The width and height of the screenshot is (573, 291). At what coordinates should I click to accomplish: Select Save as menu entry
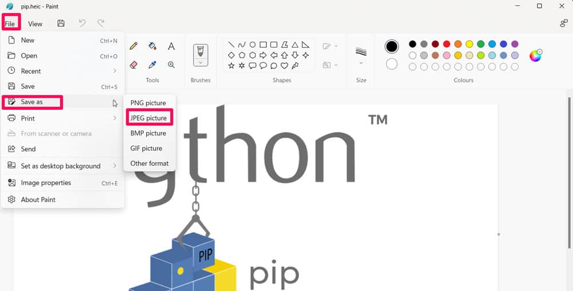coord(63,102)
